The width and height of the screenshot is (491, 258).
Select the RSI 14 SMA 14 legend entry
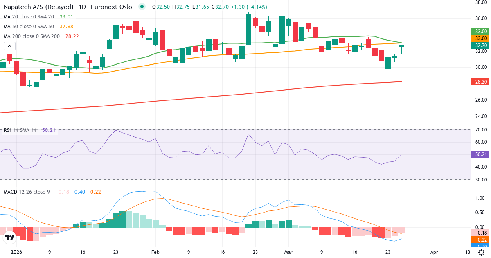(x=18, y=130)
